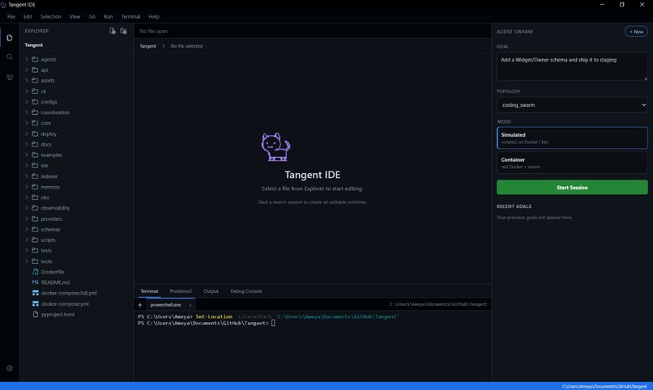Expand the obs folder
The image size is (653, 390).
(27, 197)
